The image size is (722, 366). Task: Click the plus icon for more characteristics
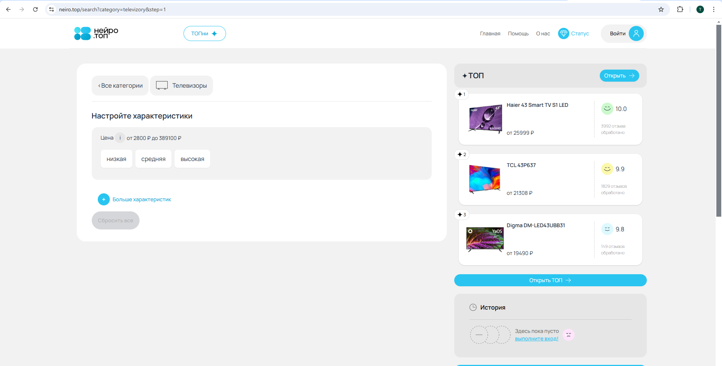(x=104, y=199)
